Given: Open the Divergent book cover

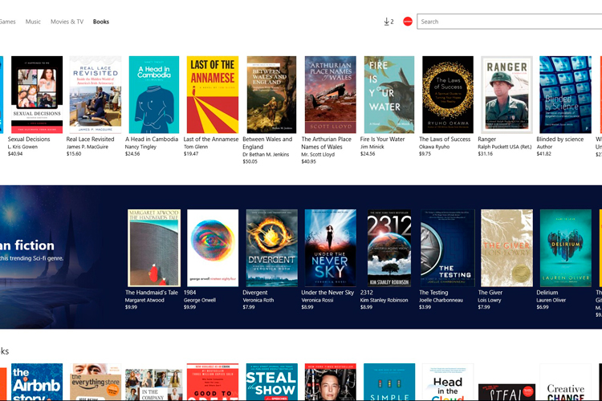Looking at the screenshot, I should (x=271, y=248).
